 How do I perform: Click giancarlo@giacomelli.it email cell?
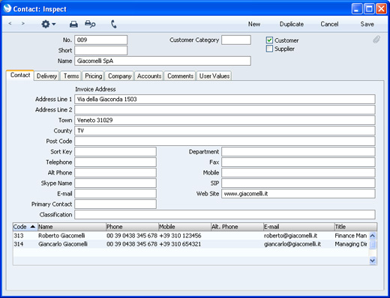(292, 244)
